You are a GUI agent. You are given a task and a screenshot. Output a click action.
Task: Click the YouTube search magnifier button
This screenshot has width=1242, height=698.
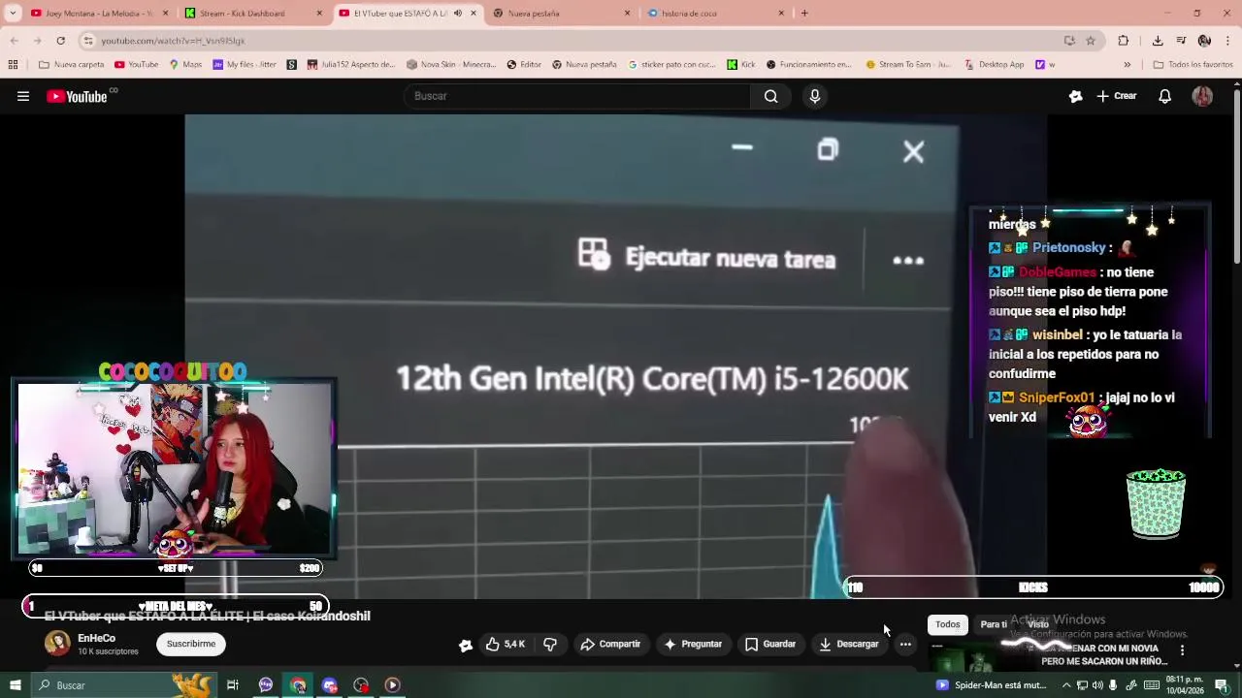click(x=770, y=96)
